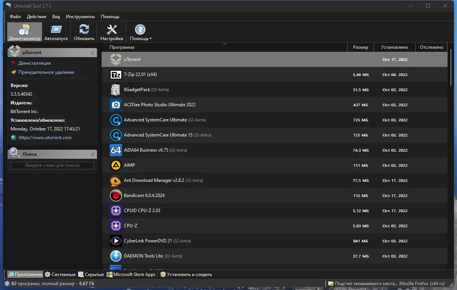
Task: Collapse the Поиск panel
Action: tap(92, 154)
